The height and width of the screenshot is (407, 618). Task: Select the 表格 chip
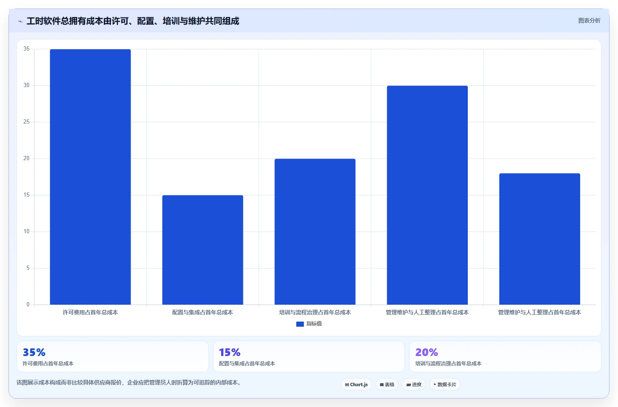(387, 384)
